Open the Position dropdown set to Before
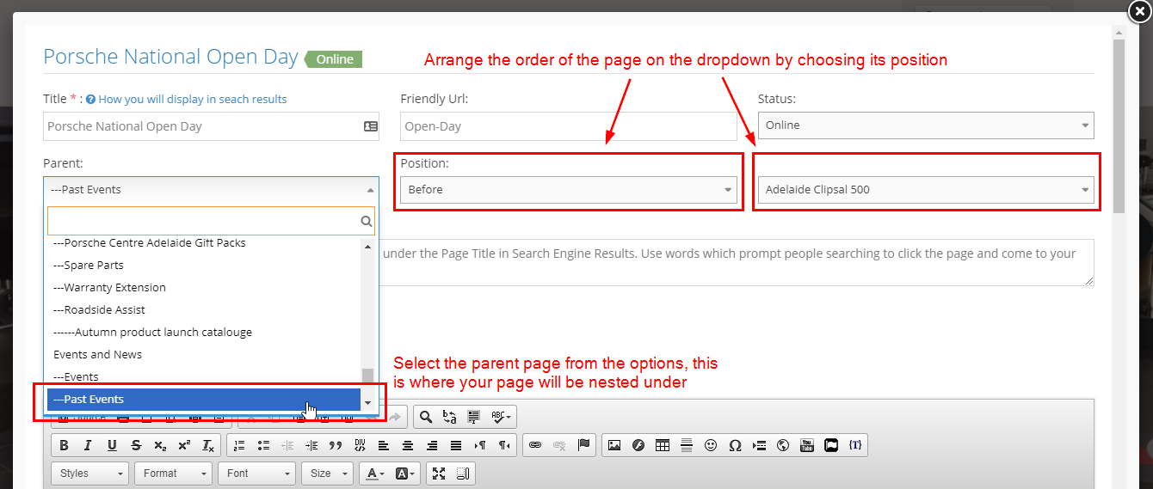The width and height of the screenshot is (1153, 489). click(x=568, y=190)
